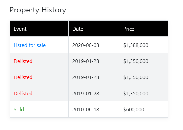Click the second Delisted event
This screenshot has height=130, width=183.
coord(23,77)
